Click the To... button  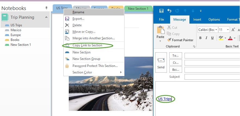tap(176, 56)
